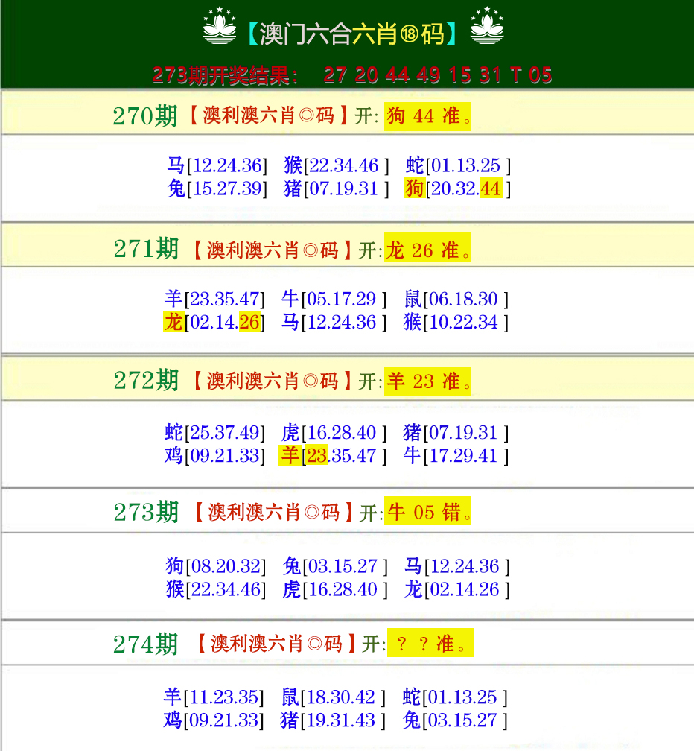Click the ? ? 准 pending result

click(x=430, y=644)
